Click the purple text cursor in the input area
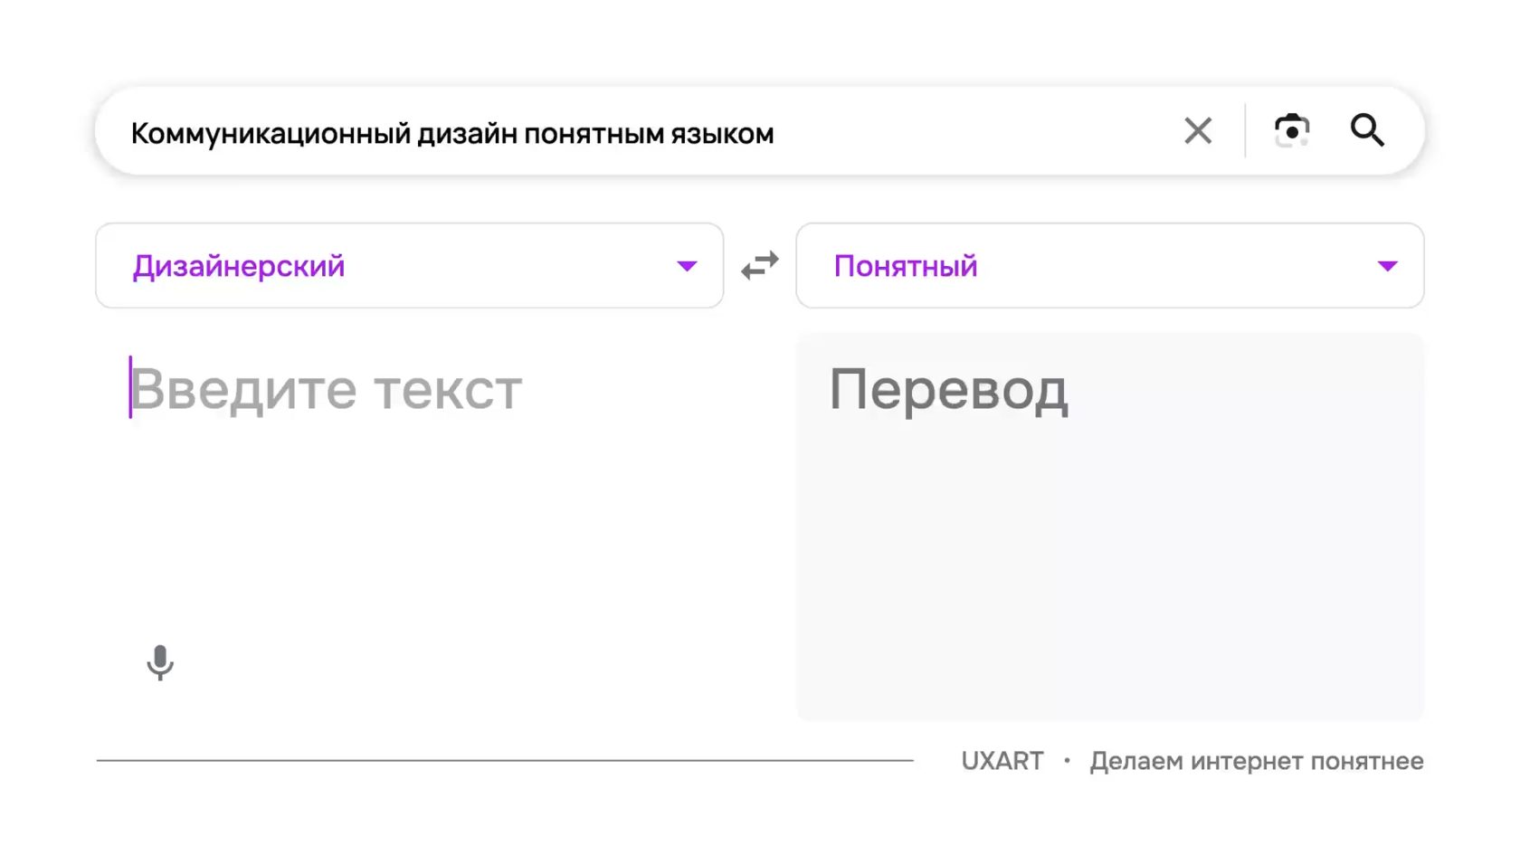This screenshot has height=855, width=1520. 130,387
